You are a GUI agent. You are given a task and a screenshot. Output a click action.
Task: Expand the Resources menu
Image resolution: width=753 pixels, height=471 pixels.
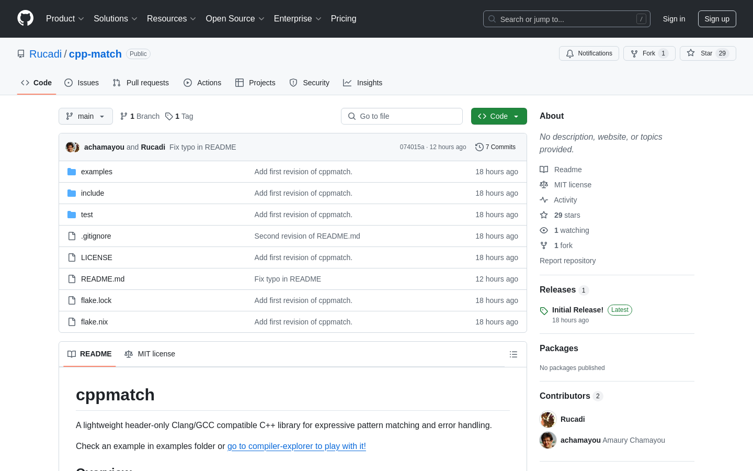[172, 19]
